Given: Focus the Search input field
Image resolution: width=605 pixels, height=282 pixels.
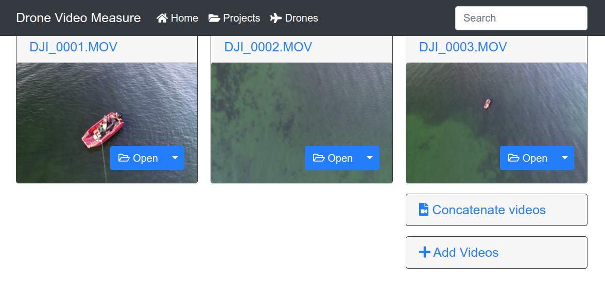Looking at the screenshot, I should click(x=521, y=18).
